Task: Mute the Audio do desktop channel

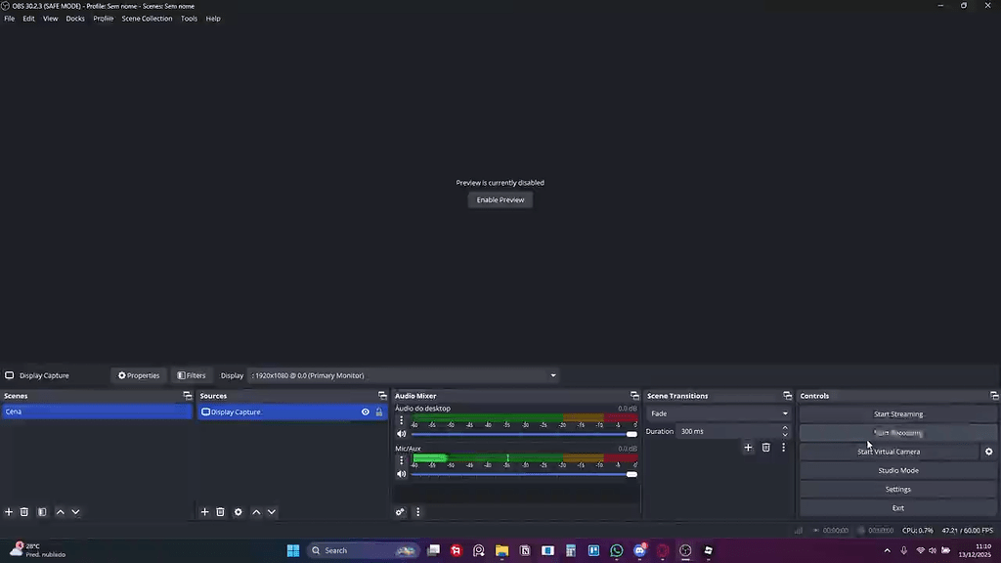Action: [401, 433]
